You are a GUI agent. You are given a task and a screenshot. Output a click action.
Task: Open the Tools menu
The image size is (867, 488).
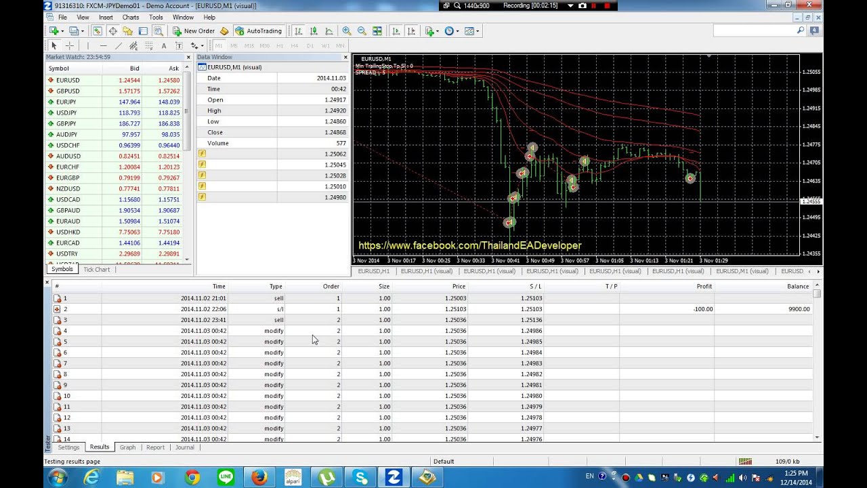pyautogui.click(x=156, y=17)
